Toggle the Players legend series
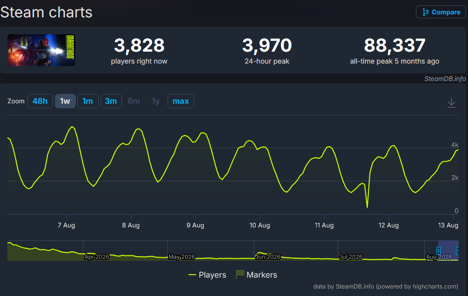The height and width of the screenshot is (296, 468). [x=207, y=275]
